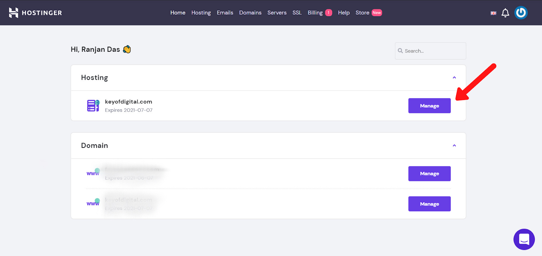Change language via UK flag icon

coord(493,13)
